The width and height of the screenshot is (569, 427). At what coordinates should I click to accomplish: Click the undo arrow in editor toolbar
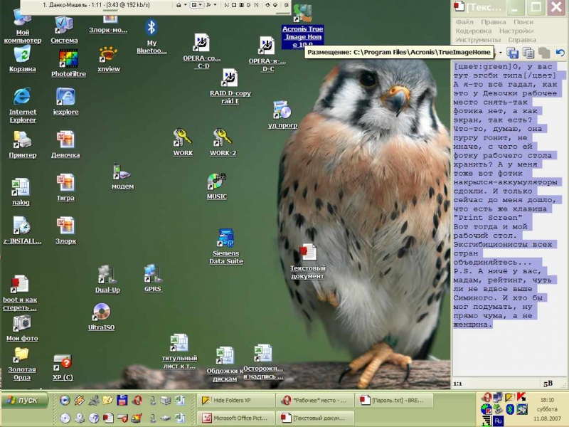point(560,53)
